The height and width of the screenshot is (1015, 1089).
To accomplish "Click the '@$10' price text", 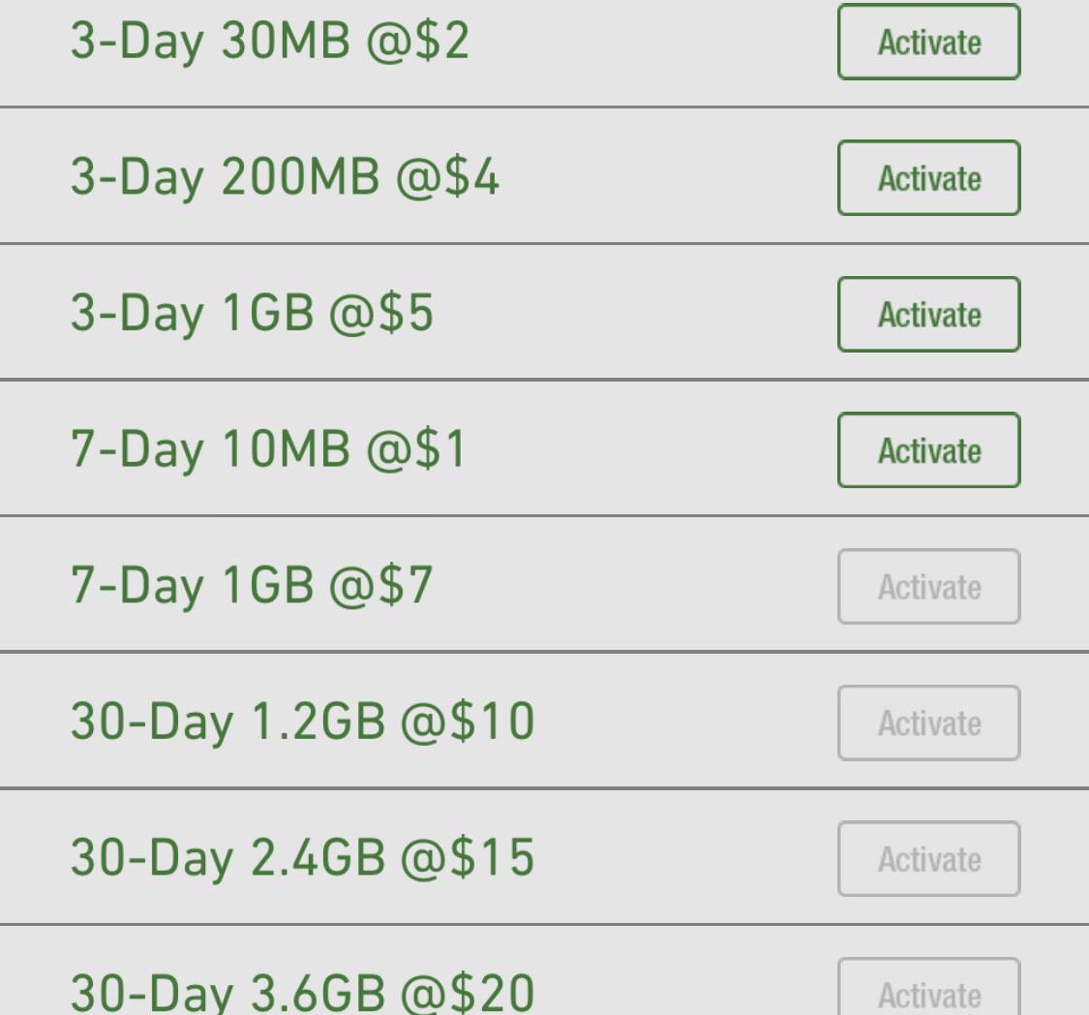I will click(467, 723).
